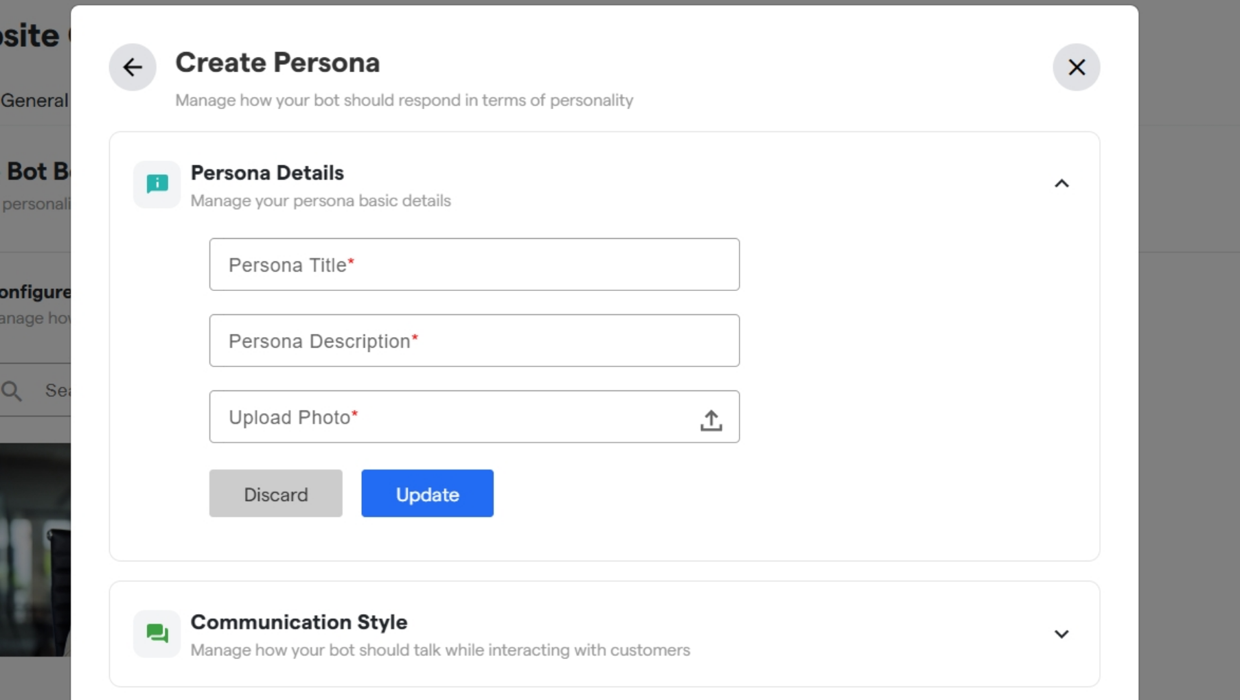The width and height of the screenshot is (1240, 700).
Task: Discard the persona changes
Action: click(276, 493)
